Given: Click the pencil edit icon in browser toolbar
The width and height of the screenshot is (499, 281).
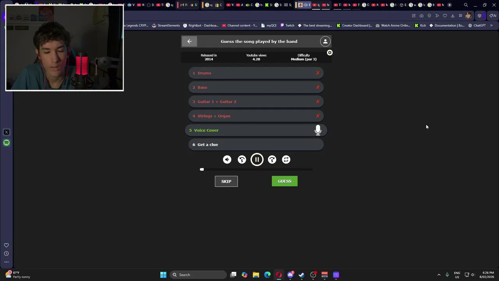Looking at the screenshot, I should coord(414,16).
